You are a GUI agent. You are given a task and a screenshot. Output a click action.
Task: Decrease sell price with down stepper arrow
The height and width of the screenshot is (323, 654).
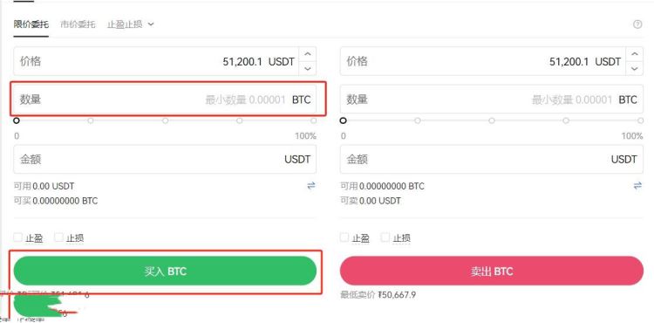[x=635, y=69]
